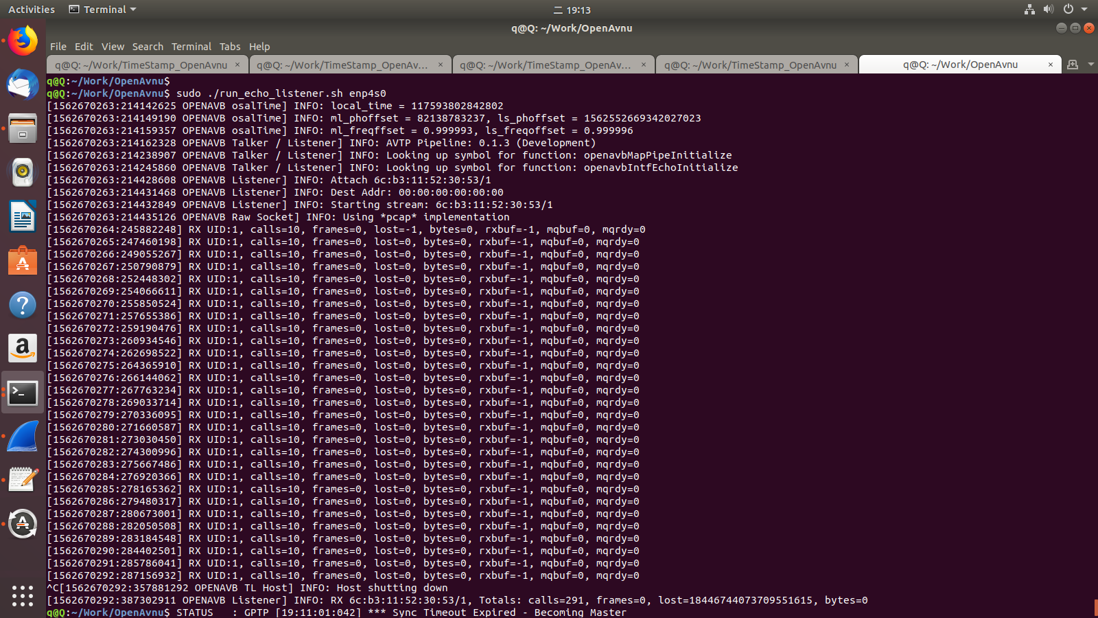This screenshot has height=618, width=1098.
Task: Open a new terminal tab with the plus icon
Action: click(x=1072, y=64)
